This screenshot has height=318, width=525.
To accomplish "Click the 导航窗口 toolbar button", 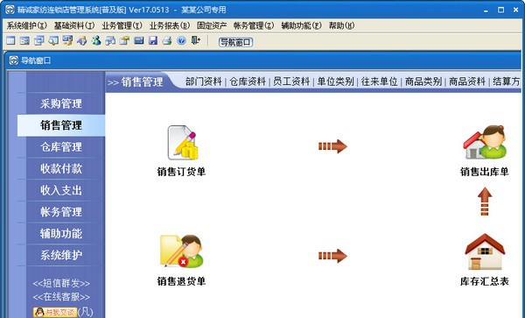I will [235, 42].
